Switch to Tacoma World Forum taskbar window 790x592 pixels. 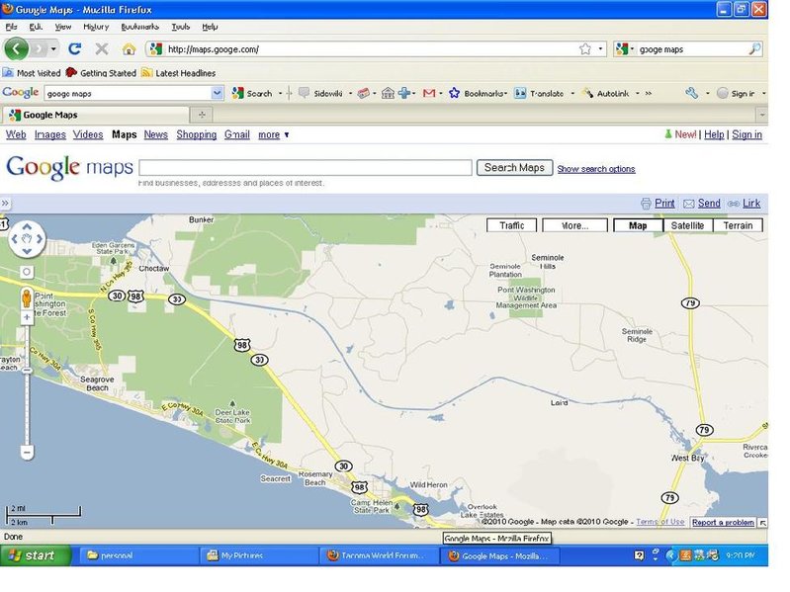[379, 555]
